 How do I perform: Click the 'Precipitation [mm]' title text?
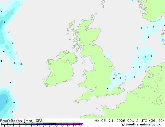(17, 121)
